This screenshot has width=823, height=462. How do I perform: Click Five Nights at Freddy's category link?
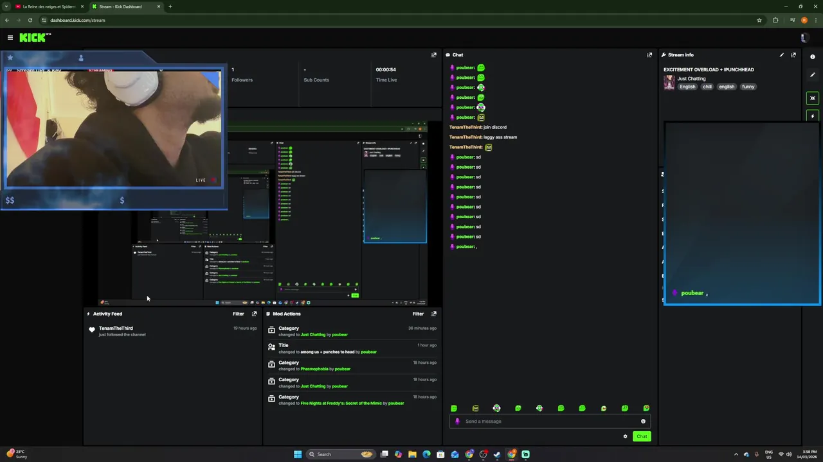point(341,404)
